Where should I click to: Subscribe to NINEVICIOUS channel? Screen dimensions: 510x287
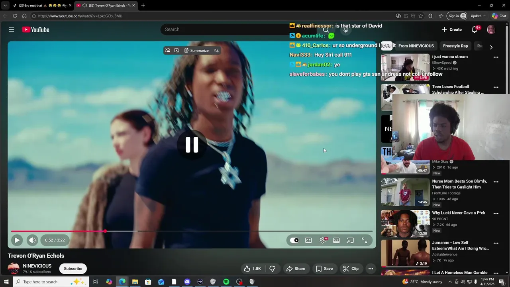(x=73, y=269)
